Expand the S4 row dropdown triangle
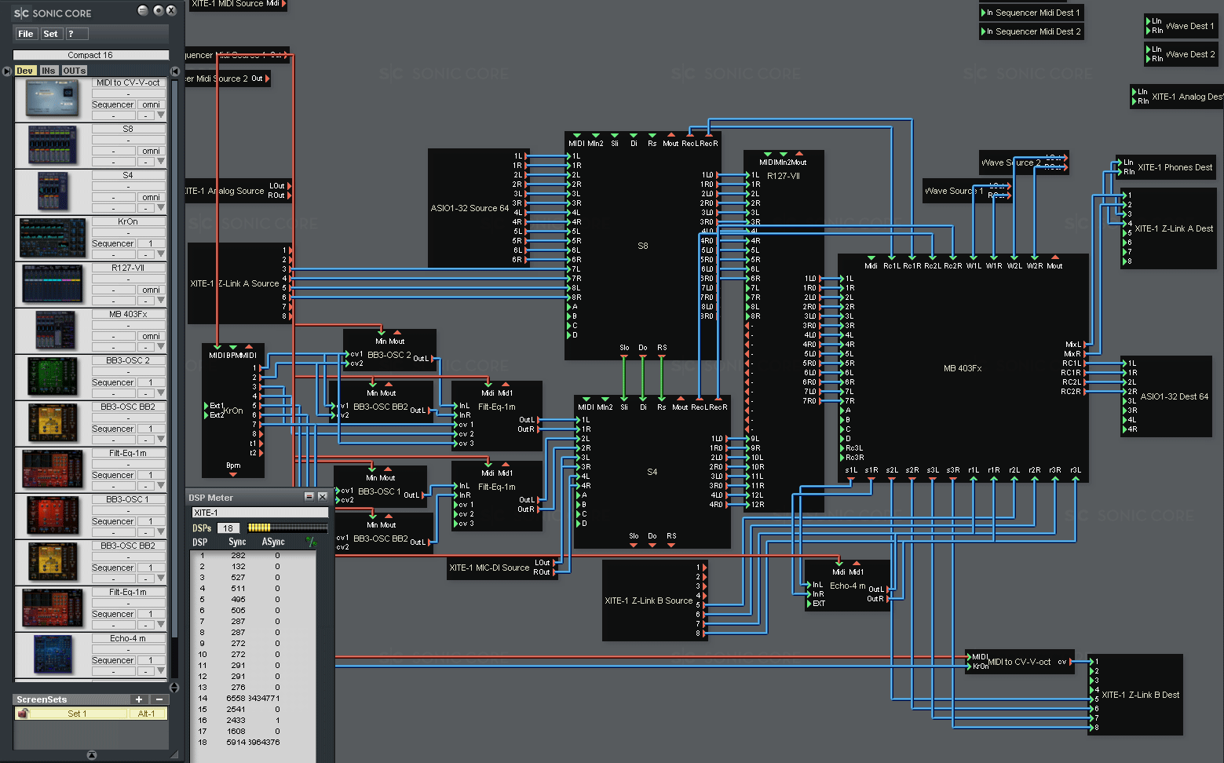Image resolution: width=1224 pixels, height=763 pixels. (161, 208)
